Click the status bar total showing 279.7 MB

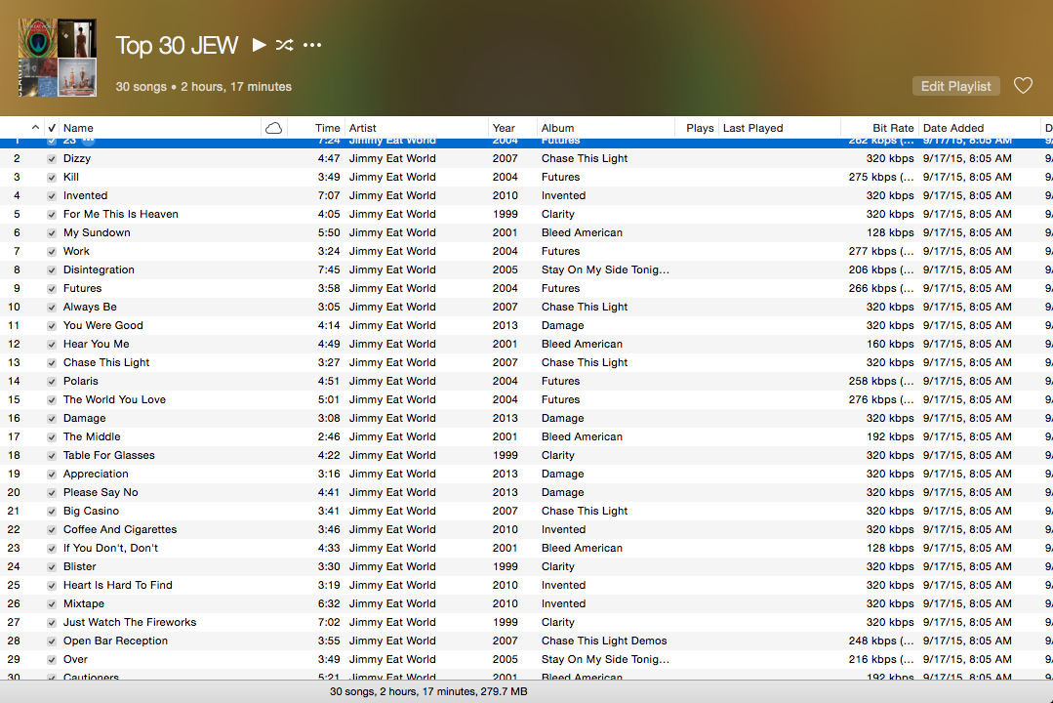pyautogui.click(x=428, y=691)
